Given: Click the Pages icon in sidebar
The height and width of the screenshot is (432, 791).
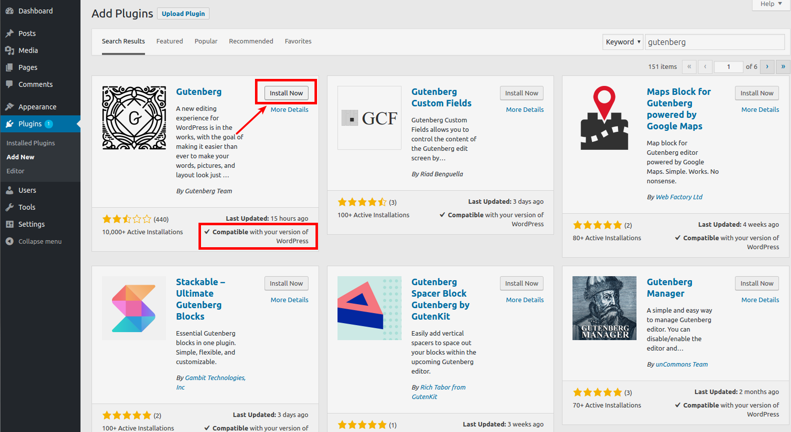Looking at the screenshot, I should (x=9, y=67).
